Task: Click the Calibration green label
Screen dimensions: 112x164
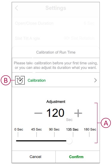Action: pyautogui.click(x=37, y=80)
